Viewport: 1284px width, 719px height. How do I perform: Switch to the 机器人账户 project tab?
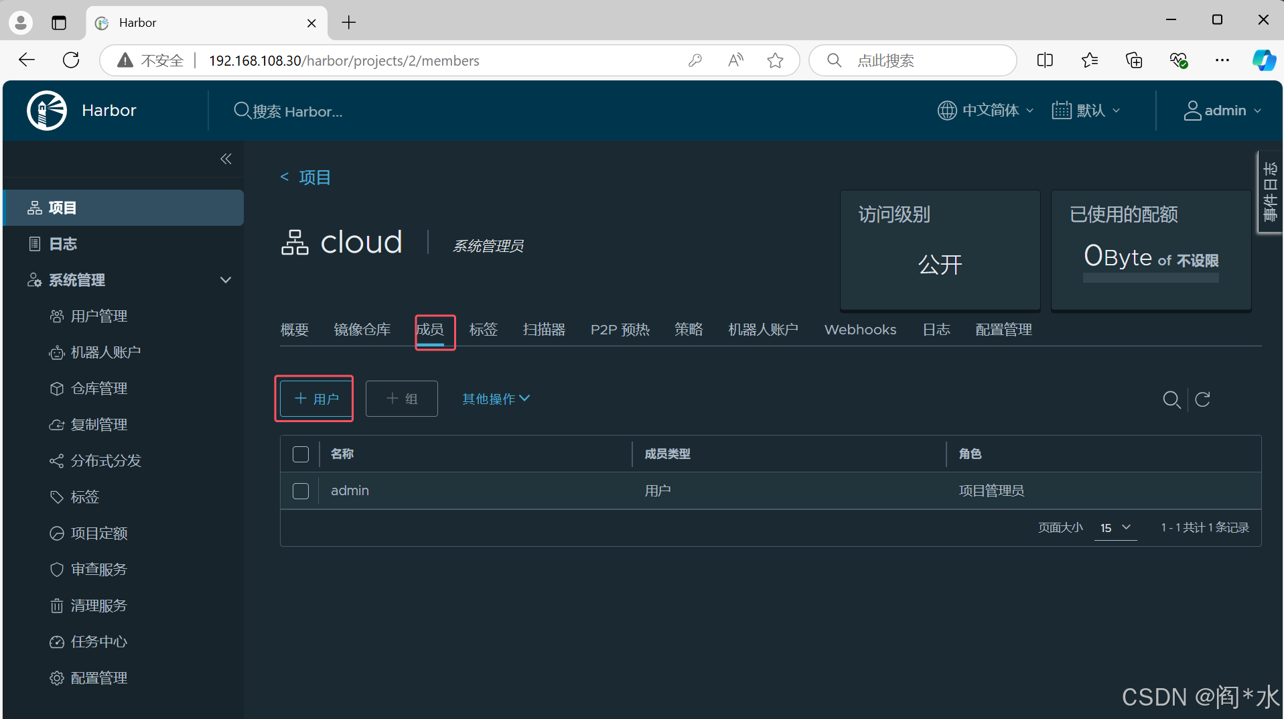pos(764,330)
